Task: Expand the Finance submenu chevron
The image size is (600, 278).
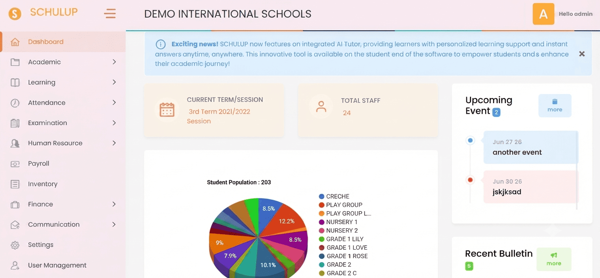Action: (114, 204)
